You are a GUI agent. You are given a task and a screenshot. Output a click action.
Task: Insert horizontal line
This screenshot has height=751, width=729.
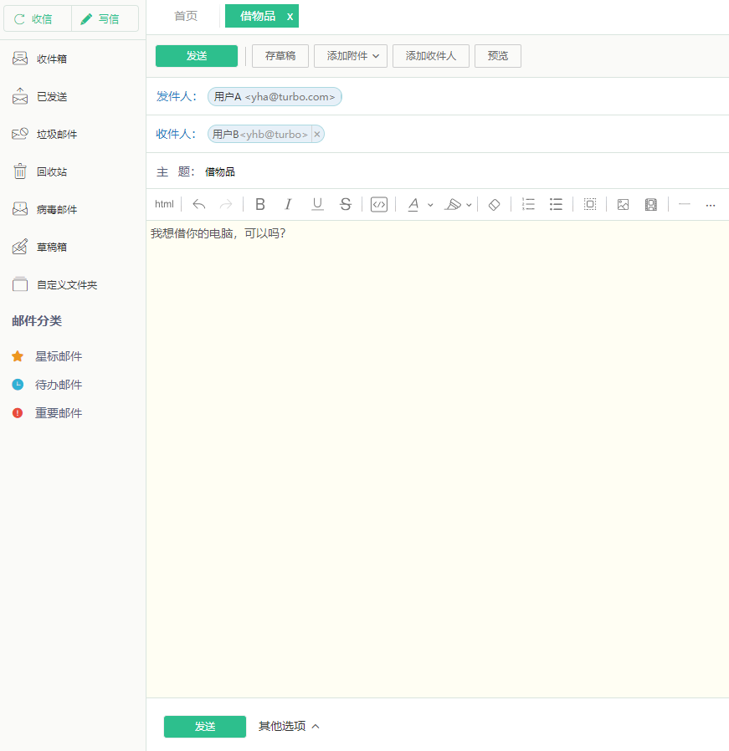pyautogui.click(x=685, y=205)
